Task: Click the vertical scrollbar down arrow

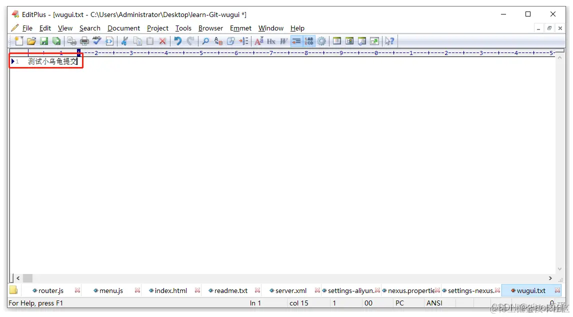Action: coord(559,268)
